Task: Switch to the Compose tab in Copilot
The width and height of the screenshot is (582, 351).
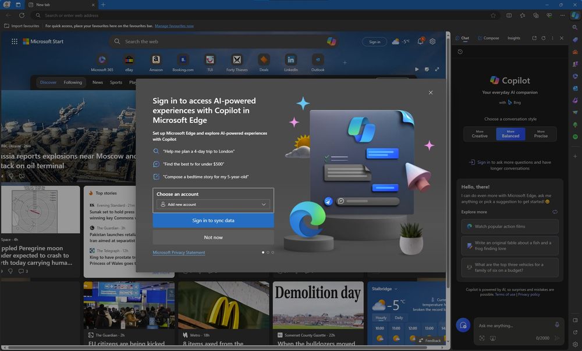Action: click(x=488, y=38)
